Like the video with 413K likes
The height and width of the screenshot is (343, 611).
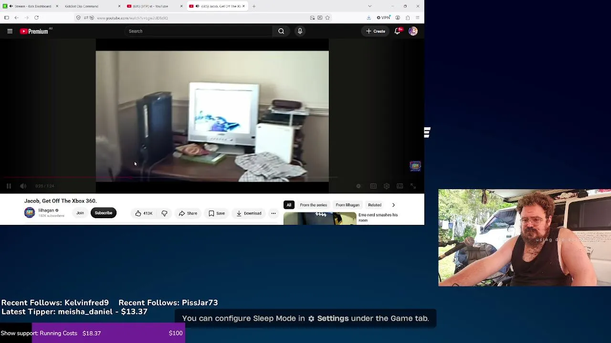[x=144, y=213]
